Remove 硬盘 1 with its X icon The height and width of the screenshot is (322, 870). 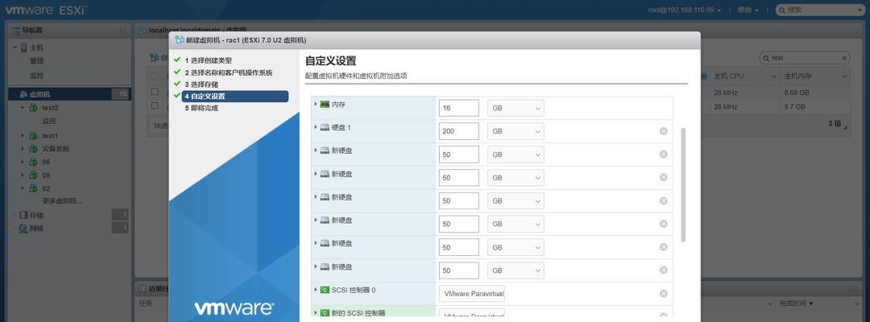pyautogui.click(x=663, y=131)
